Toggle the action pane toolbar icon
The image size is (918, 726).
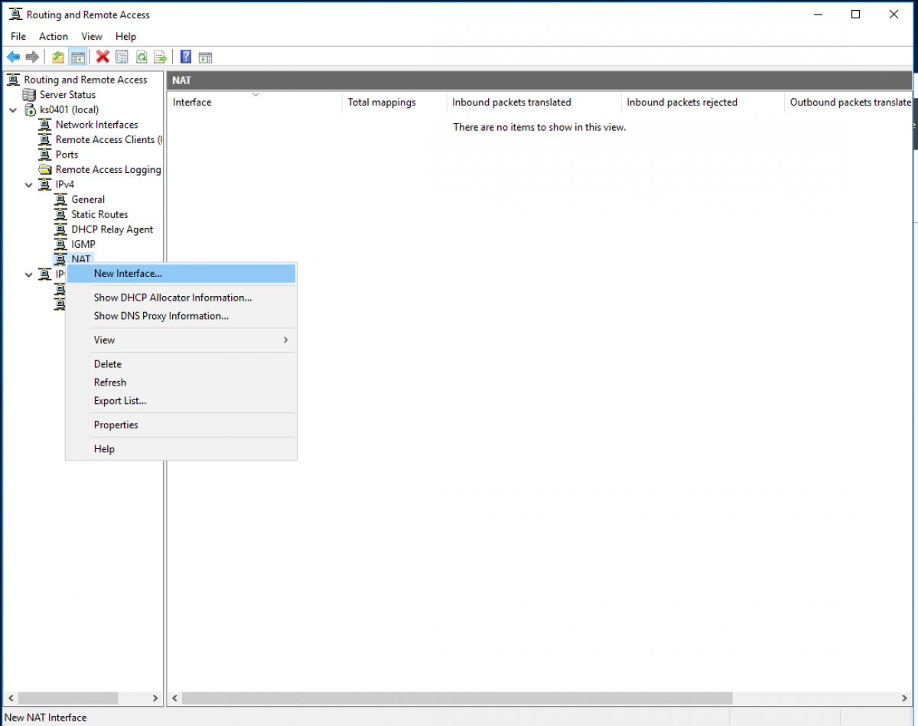pyautogui.click(x=205, y=56)
